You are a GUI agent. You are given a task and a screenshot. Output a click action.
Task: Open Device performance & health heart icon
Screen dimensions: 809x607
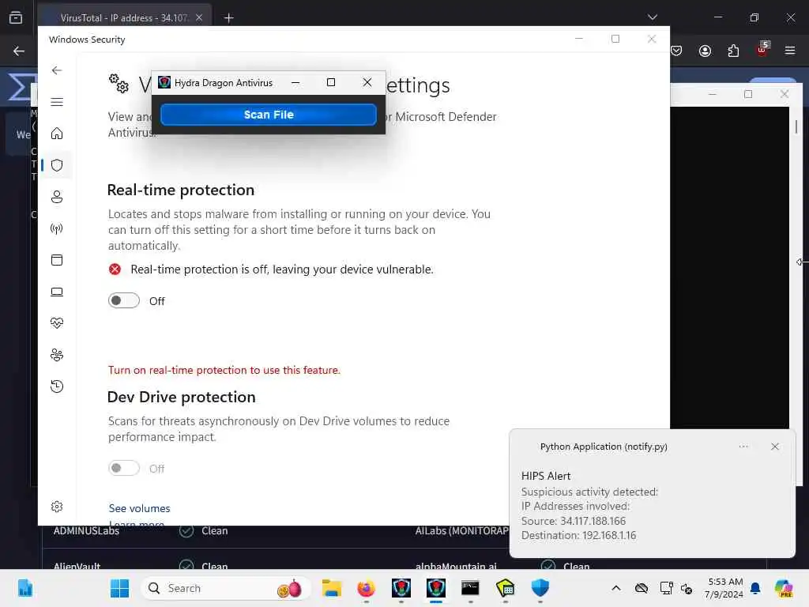tap(57, 323)
